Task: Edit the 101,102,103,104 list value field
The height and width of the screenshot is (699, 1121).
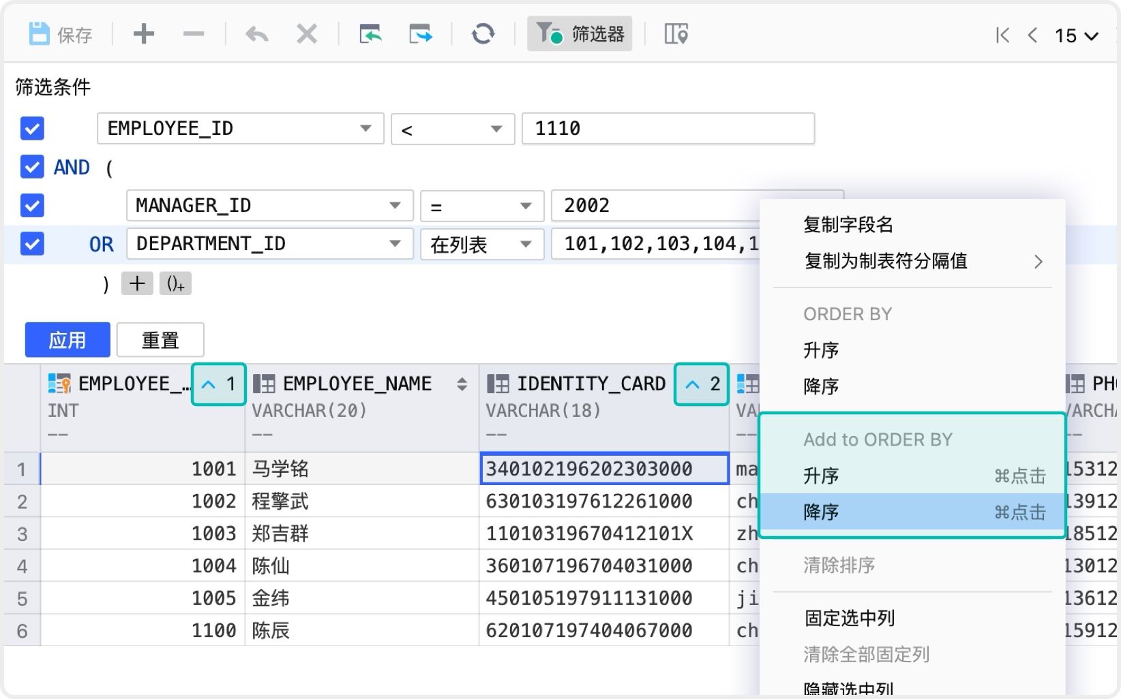Action: tap(655, 243)
